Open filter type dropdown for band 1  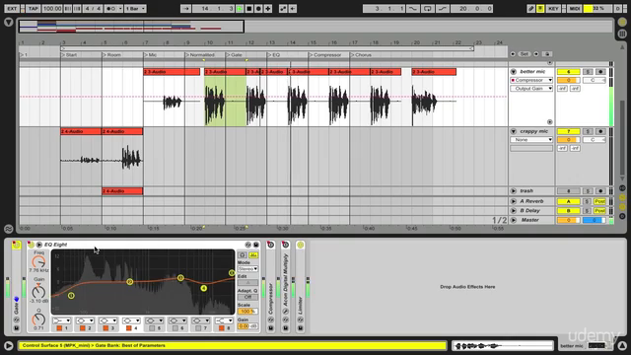61,320
